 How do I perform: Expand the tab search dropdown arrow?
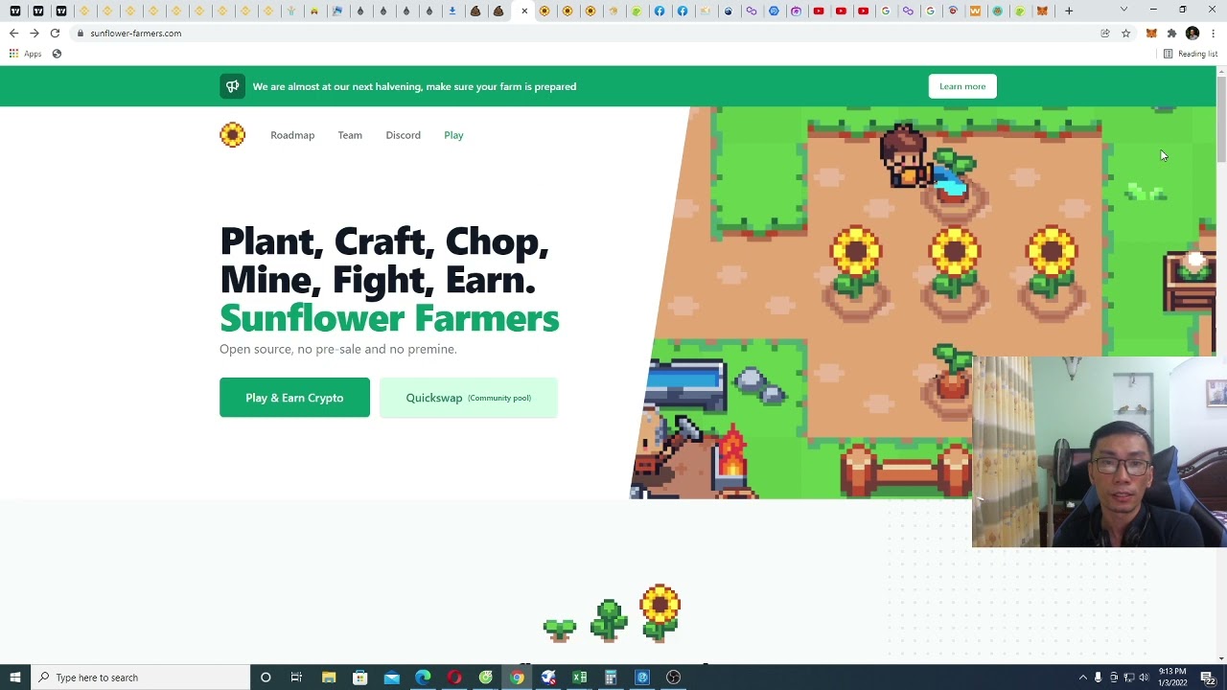coord(1123,11)
